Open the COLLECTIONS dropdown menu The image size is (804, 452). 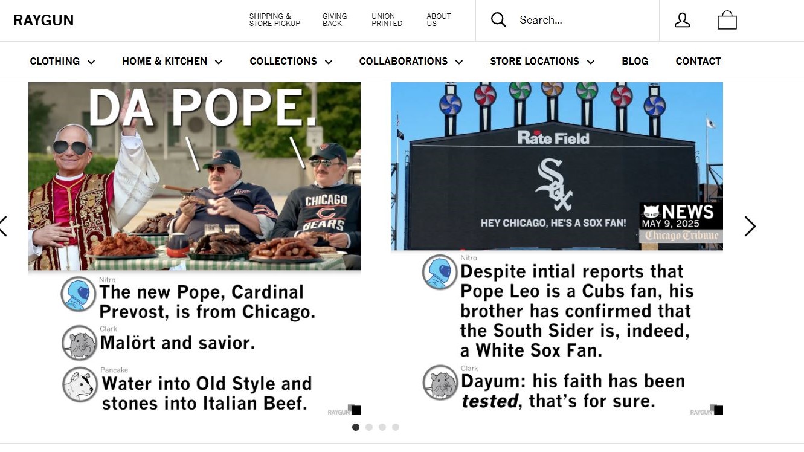tap(291, 61)
